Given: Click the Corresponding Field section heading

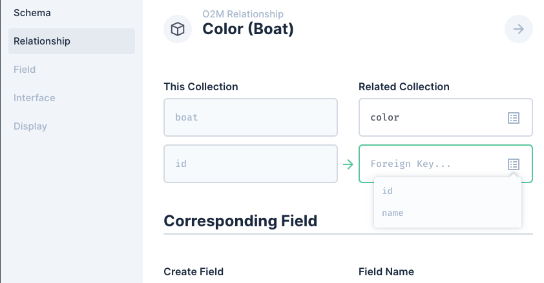Looking at the screenshot, I should pos(240,221).
